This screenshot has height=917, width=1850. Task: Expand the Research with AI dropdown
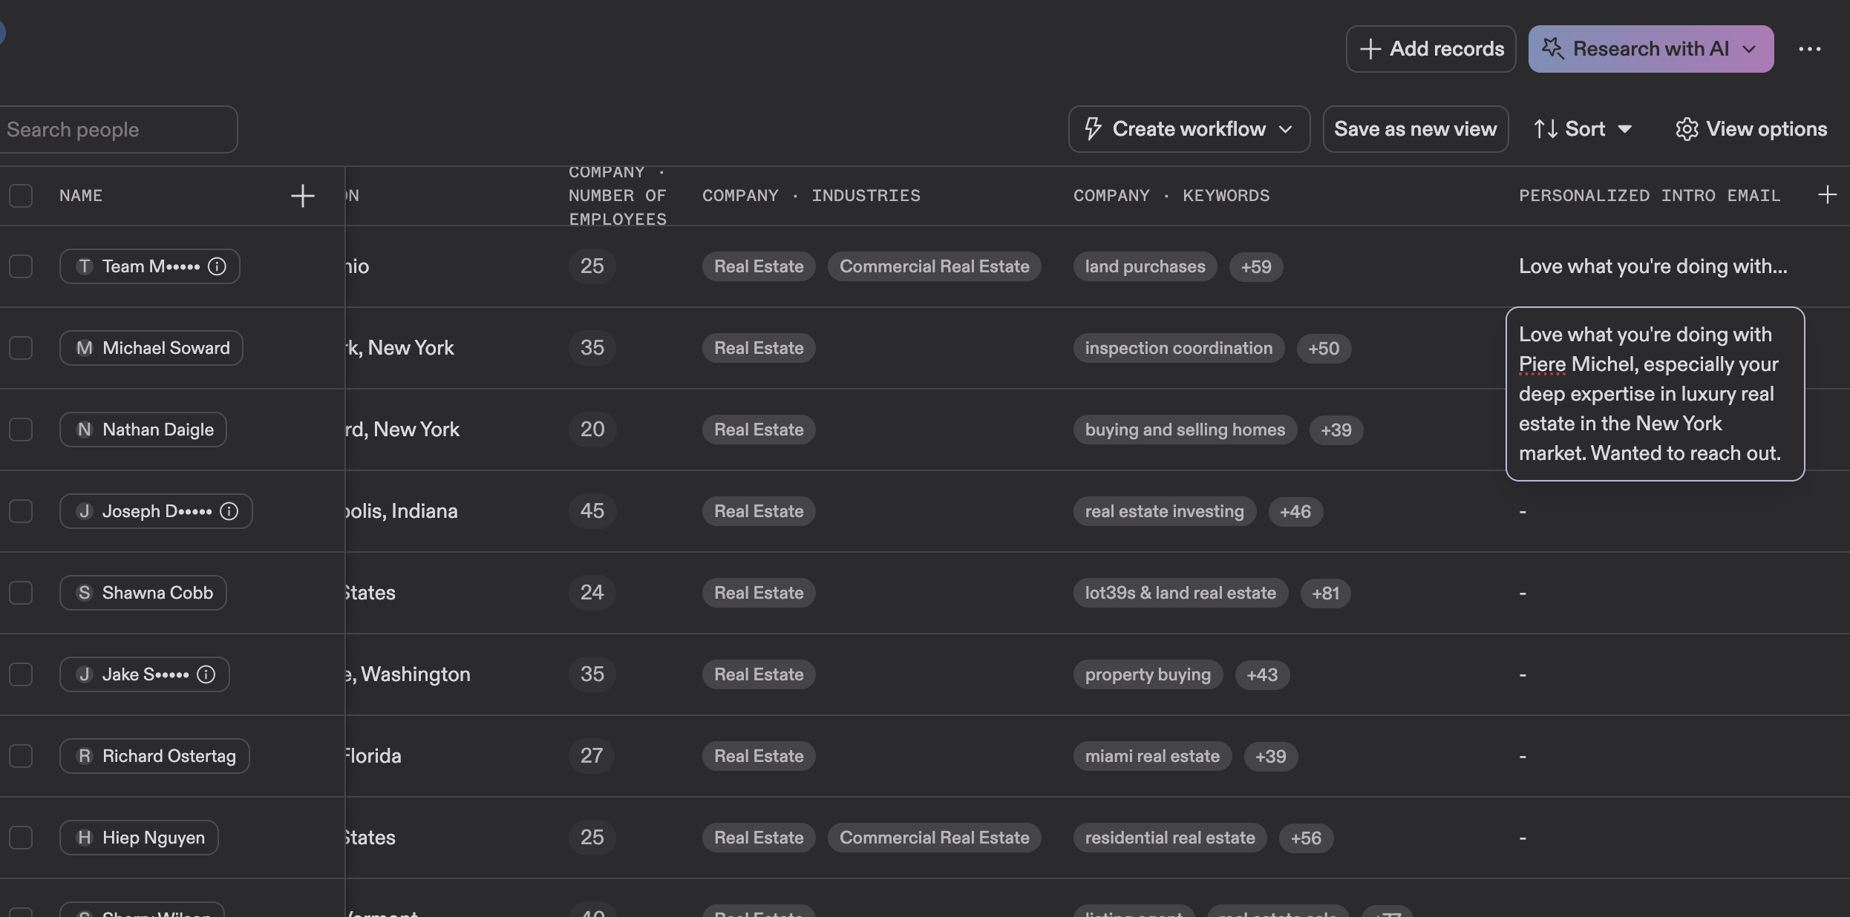[1749, 49]
